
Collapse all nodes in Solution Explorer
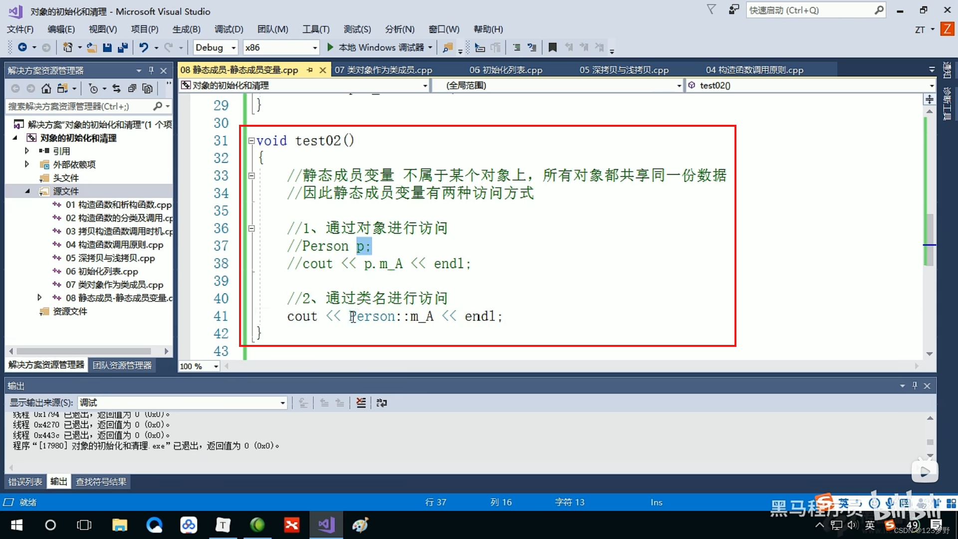(x=132, y=88)
